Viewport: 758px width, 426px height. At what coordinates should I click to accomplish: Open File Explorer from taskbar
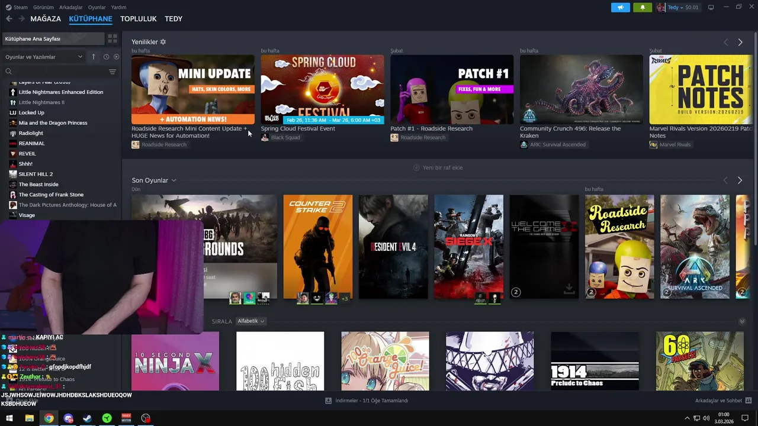point(29,418)
